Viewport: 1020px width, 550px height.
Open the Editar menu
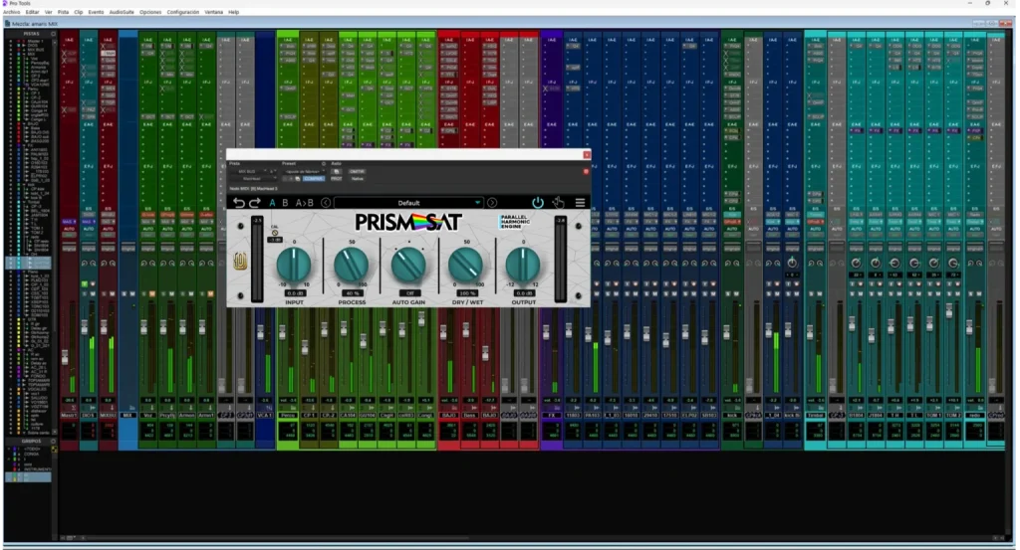point(32,12)
